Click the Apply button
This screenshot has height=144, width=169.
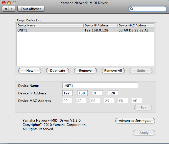144,133
